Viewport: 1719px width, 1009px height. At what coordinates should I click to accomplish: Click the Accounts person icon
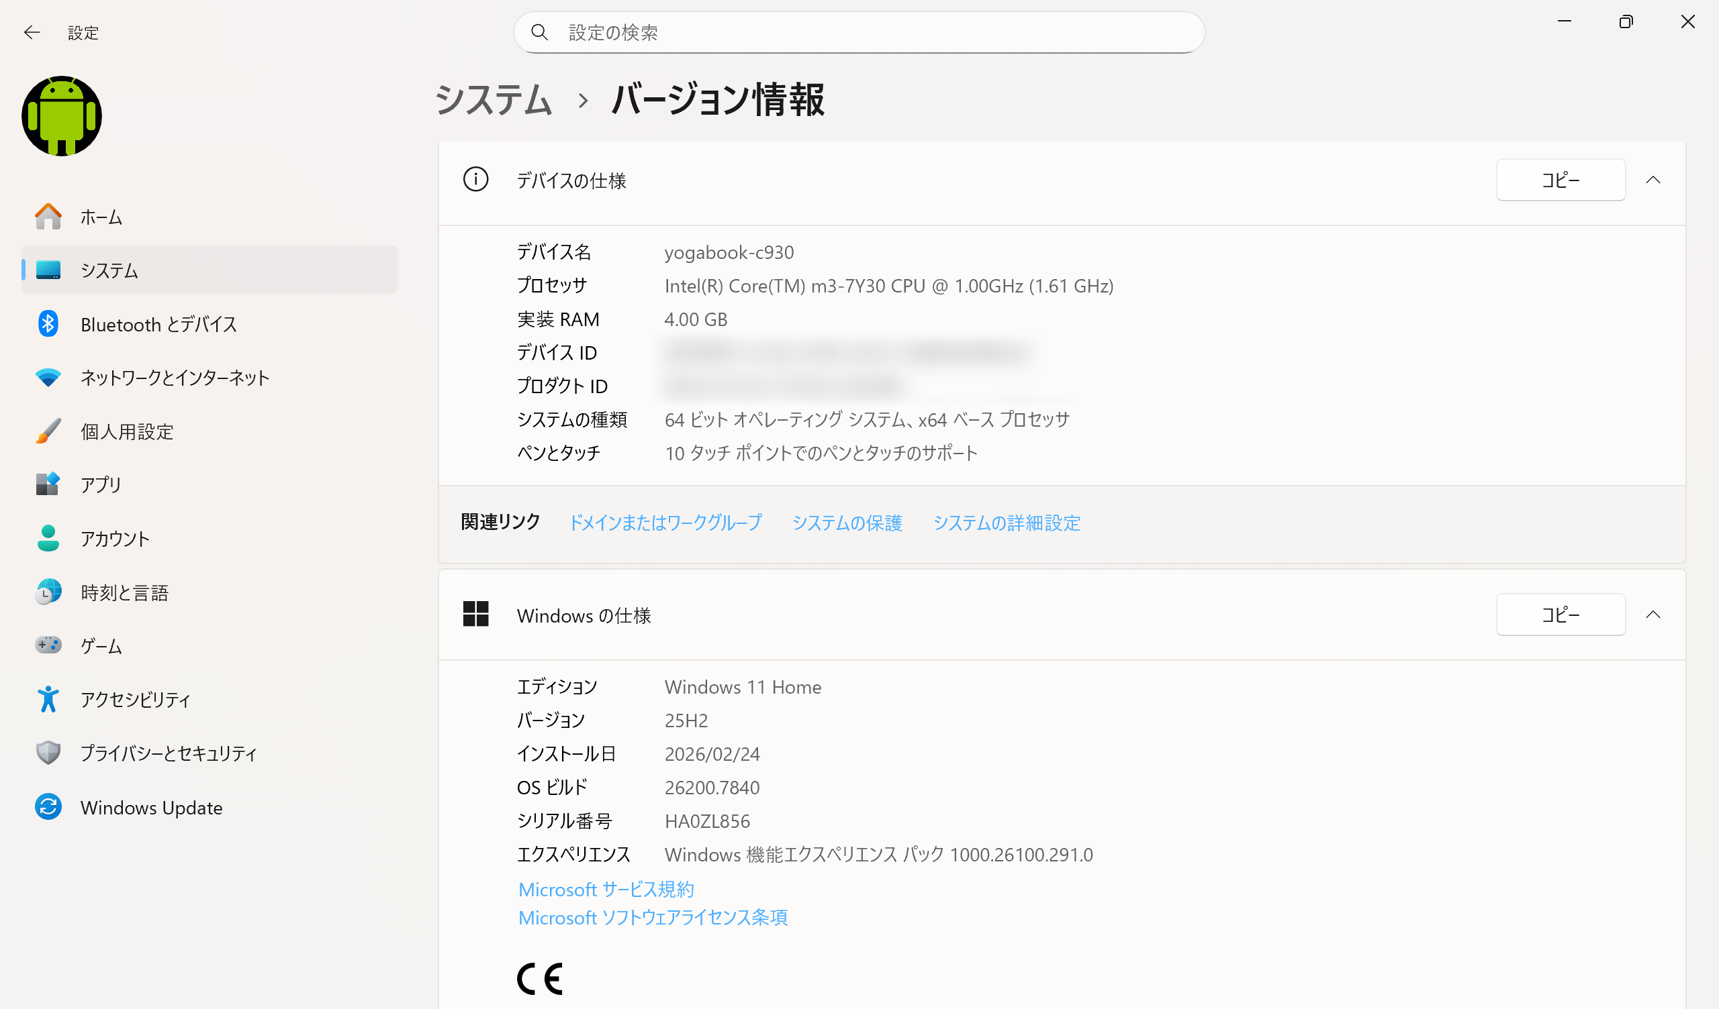coord(48,538)
